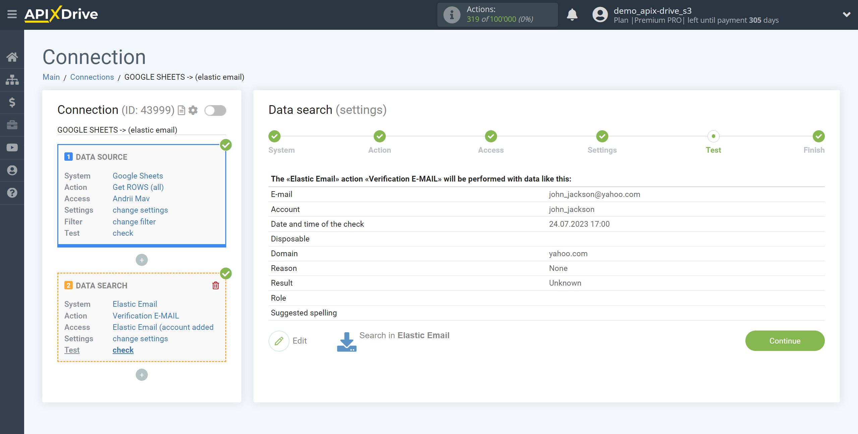Click Search in Elastic Email text
This screenshot has height=434, width=858.
(404, 336)
